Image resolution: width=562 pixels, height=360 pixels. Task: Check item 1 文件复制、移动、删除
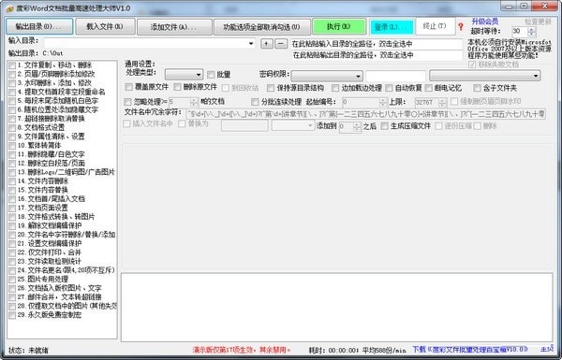[x=12, y=65]
